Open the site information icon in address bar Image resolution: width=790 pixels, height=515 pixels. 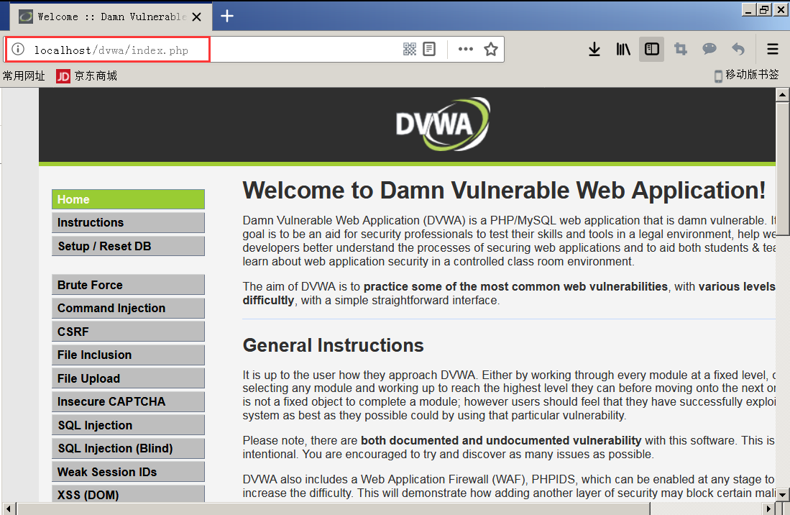(18, 49)
